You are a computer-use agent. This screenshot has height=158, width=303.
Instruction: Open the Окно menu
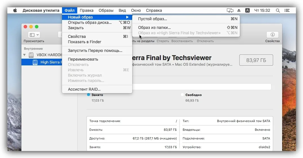pos(136,10)
